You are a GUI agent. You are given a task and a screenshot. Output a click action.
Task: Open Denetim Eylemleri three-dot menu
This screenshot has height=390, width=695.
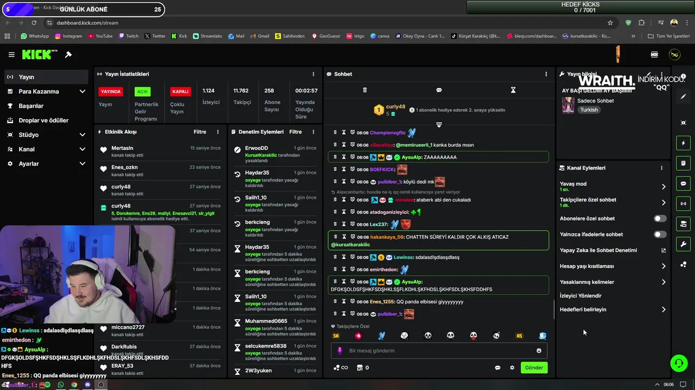(313, 132)
